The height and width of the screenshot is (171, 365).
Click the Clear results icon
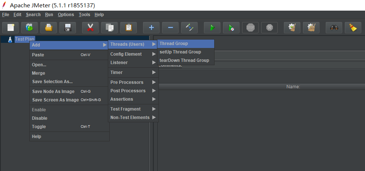point(292,28)
